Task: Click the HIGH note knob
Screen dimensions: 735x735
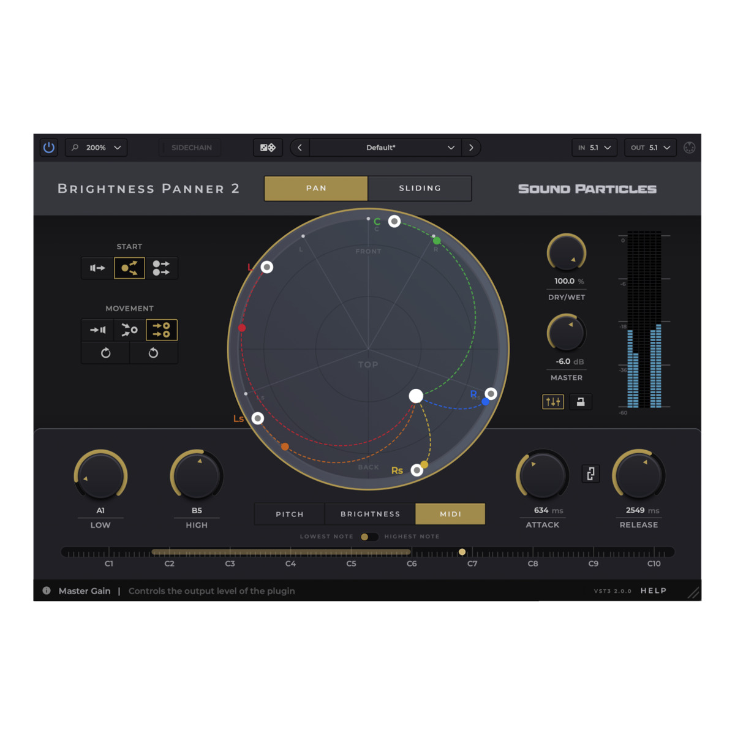Action: 197,476
